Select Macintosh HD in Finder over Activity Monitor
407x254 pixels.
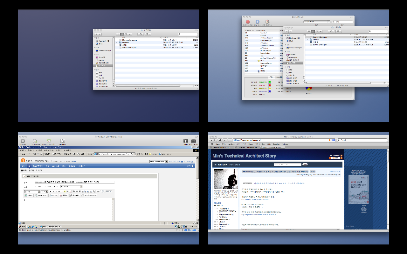coord(293,38)
